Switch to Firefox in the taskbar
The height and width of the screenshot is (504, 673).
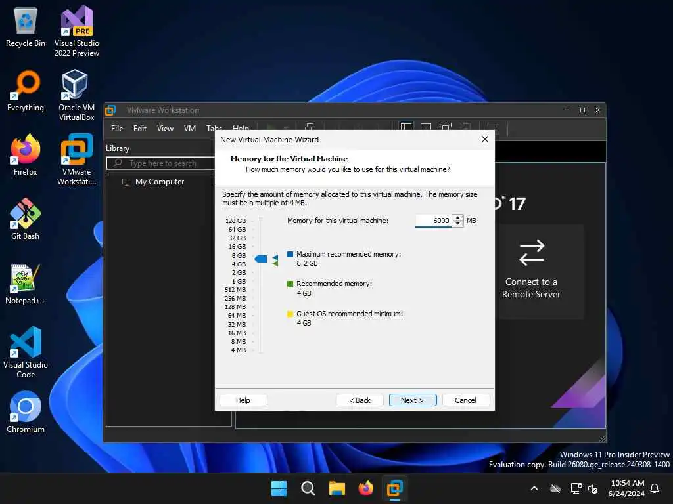365,488
